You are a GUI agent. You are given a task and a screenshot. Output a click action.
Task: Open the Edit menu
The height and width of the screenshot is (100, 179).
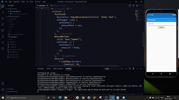(x=10, y=2)
